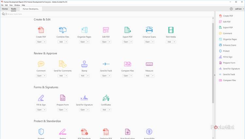Open Compare Files shortcut in right pane
This screenshot has width=245, height=139.
[x=227, y=80]
